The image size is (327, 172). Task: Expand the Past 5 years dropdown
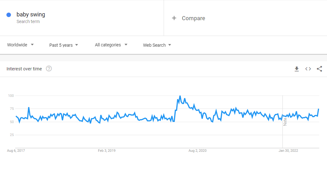click(64, 45)
